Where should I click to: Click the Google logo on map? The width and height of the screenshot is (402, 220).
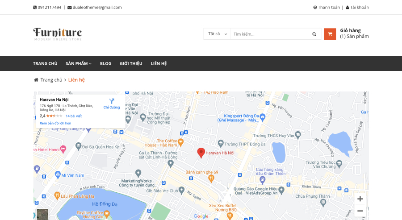coord(201,216)
